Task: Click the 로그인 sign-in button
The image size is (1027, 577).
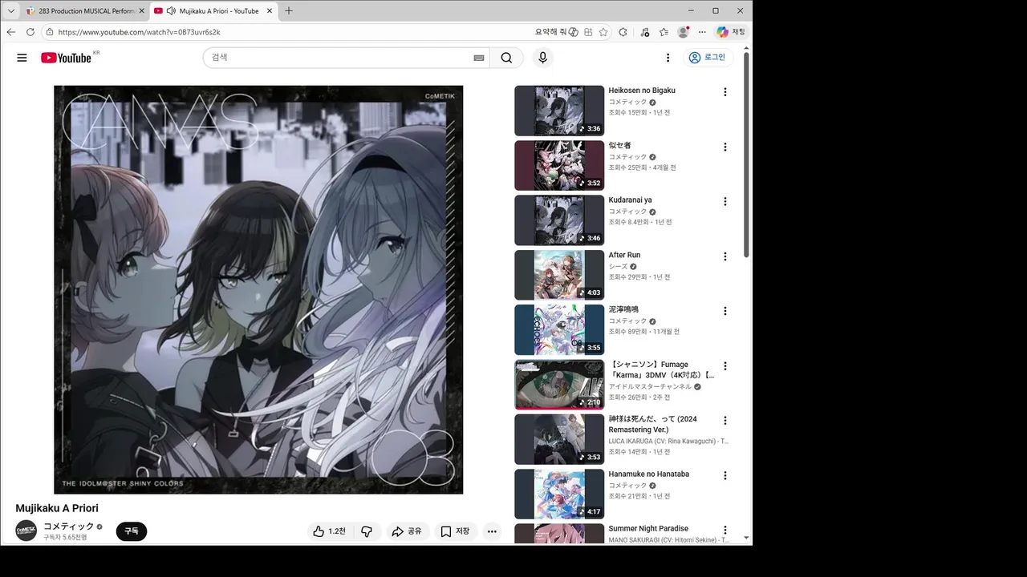Action: [707, 58]
